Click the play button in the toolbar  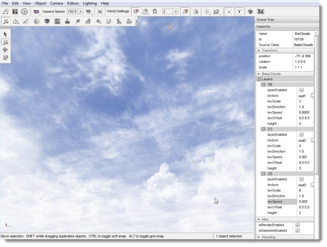(24, 11)
